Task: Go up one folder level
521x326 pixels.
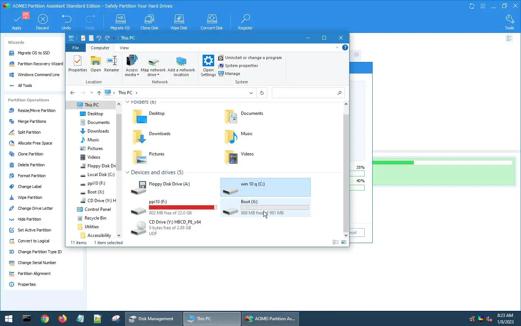Action: pyautogui.click(x=99, y=93)
